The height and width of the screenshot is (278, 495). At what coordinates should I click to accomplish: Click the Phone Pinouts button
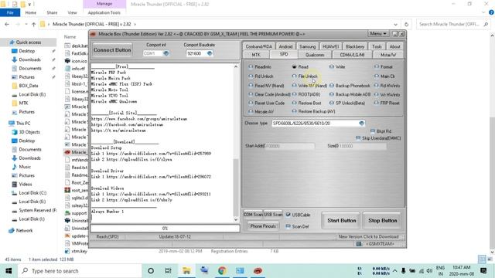click(263, 226)
